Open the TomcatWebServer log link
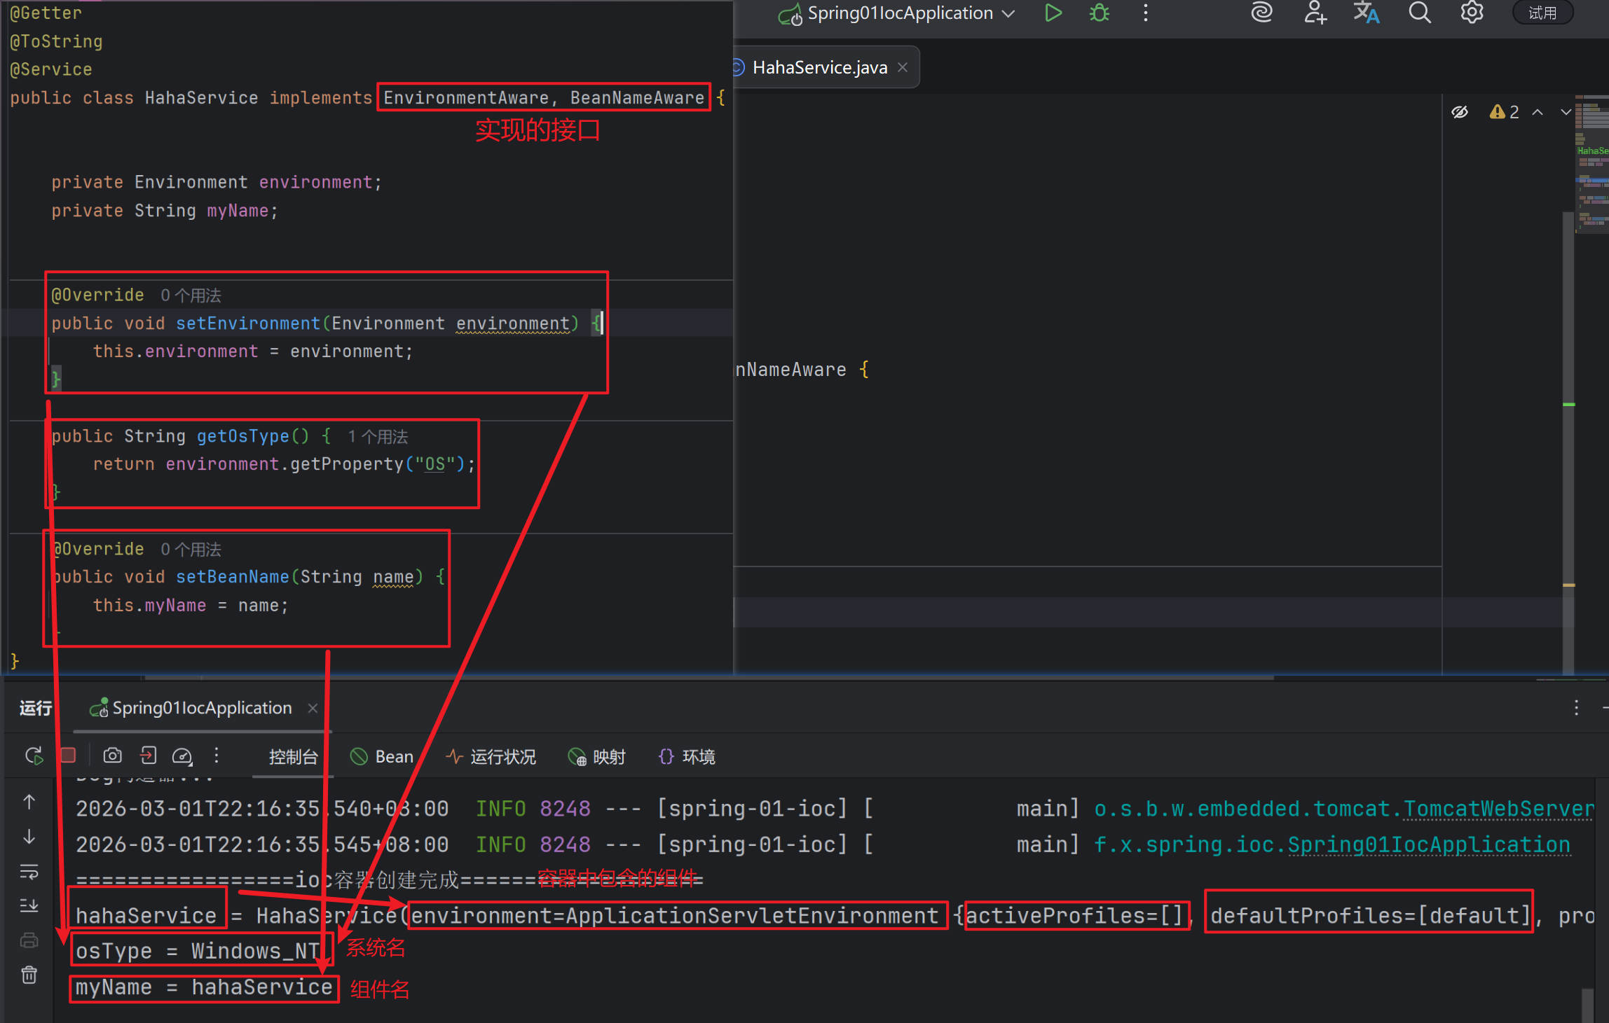 pos(1498,809)
